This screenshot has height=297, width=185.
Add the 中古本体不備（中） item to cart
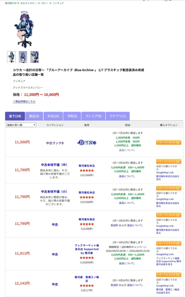[x=168, y=161]
